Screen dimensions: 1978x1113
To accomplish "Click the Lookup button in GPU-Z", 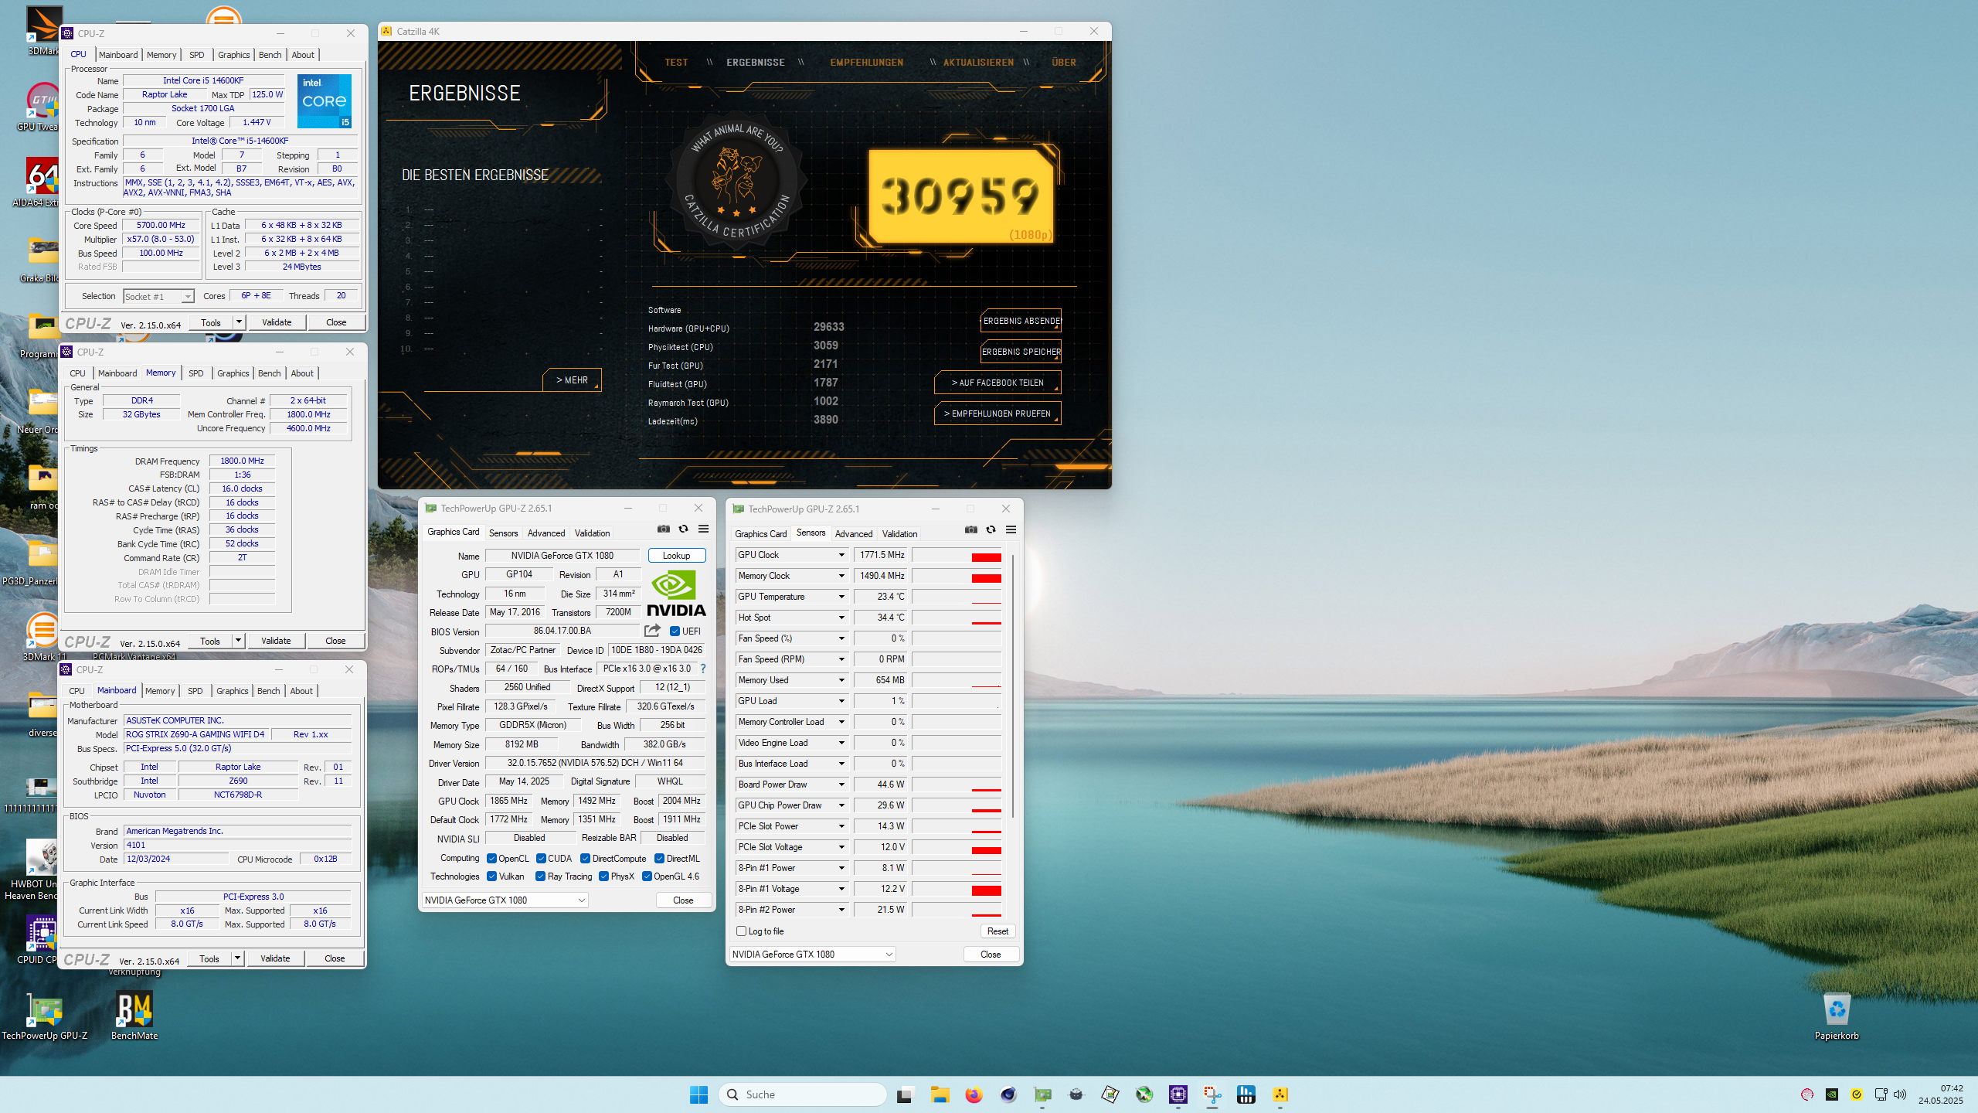I will 676,556.
